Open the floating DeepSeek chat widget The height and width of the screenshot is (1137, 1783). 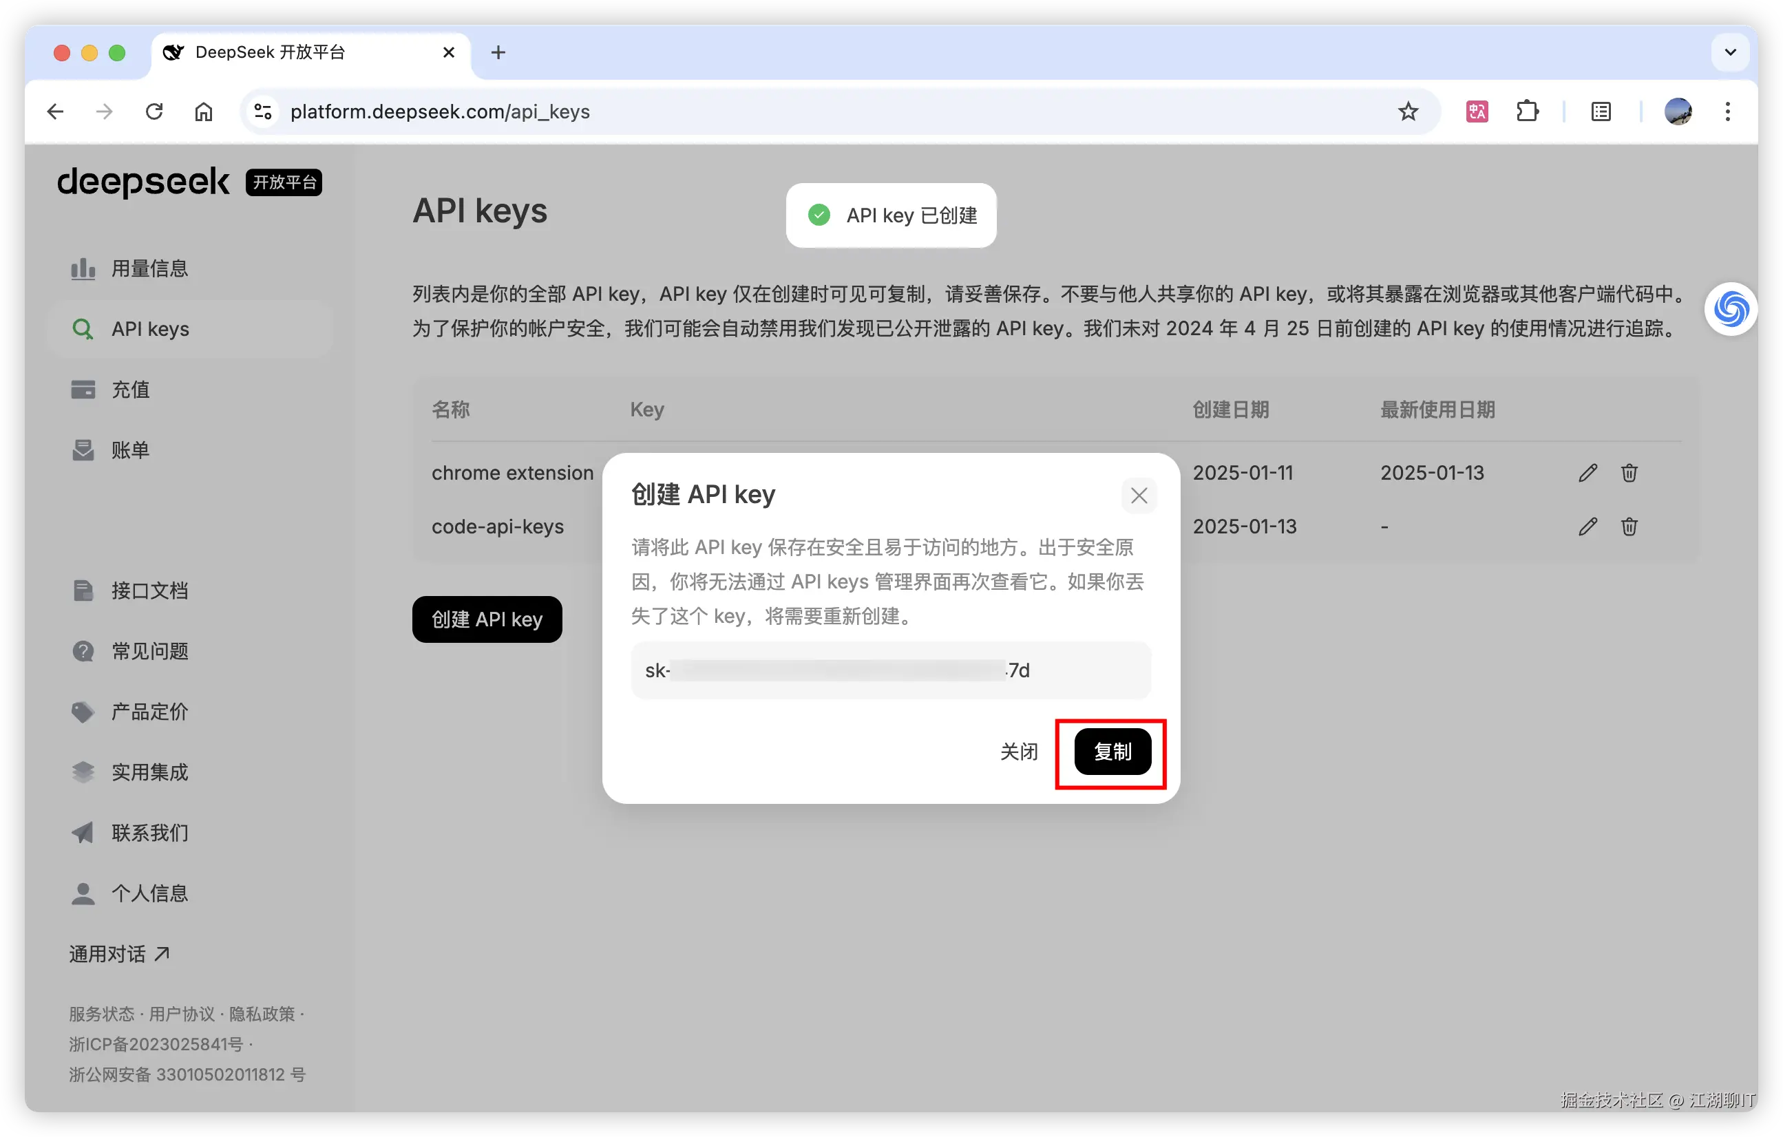coord(1731,308)
